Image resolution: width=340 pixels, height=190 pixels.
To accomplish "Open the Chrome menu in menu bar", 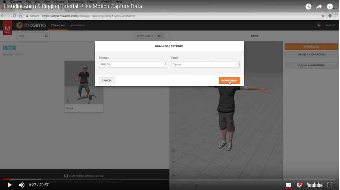I will 16,2.
